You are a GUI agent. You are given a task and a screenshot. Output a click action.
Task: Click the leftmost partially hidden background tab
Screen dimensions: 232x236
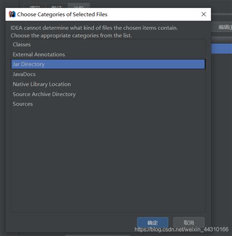tap(35, 6)
